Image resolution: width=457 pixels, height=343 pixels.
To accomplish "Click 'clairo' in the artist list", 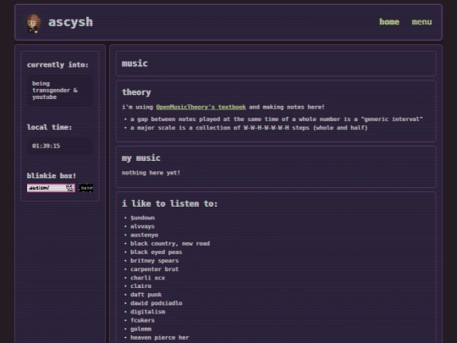I will point(140,286).
